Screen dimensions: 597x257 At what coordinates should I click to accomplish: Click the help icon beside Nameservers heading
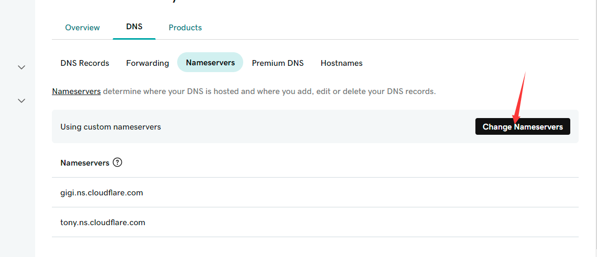[117, 162]
